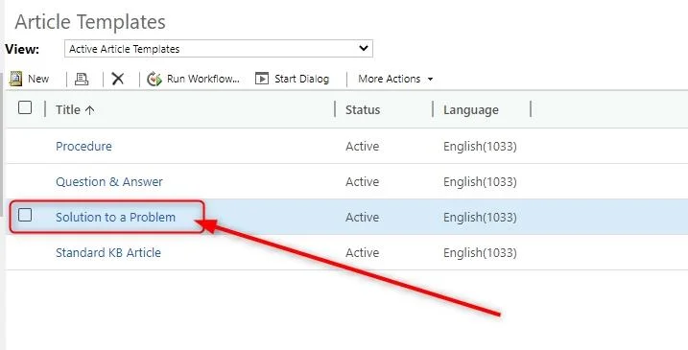Click the Article Templates page heading

[x=90, y=22]
